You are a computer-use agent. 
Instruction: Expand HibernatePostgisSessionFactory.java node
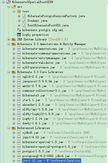pyautogui.click(x=19, y=16)
